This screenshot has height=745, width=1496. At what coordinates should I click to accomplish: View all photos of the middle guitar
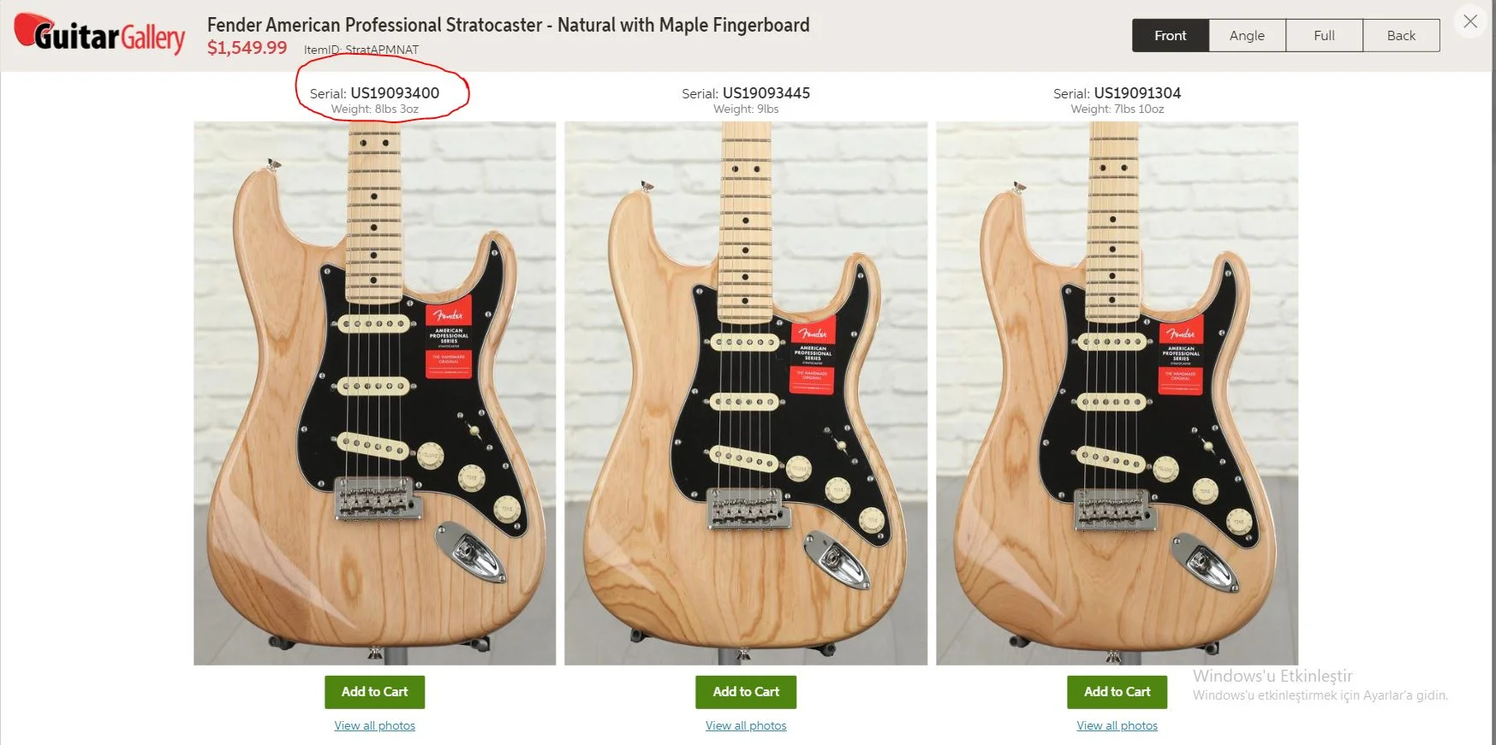pyautogui.click(x=746, y=725)
